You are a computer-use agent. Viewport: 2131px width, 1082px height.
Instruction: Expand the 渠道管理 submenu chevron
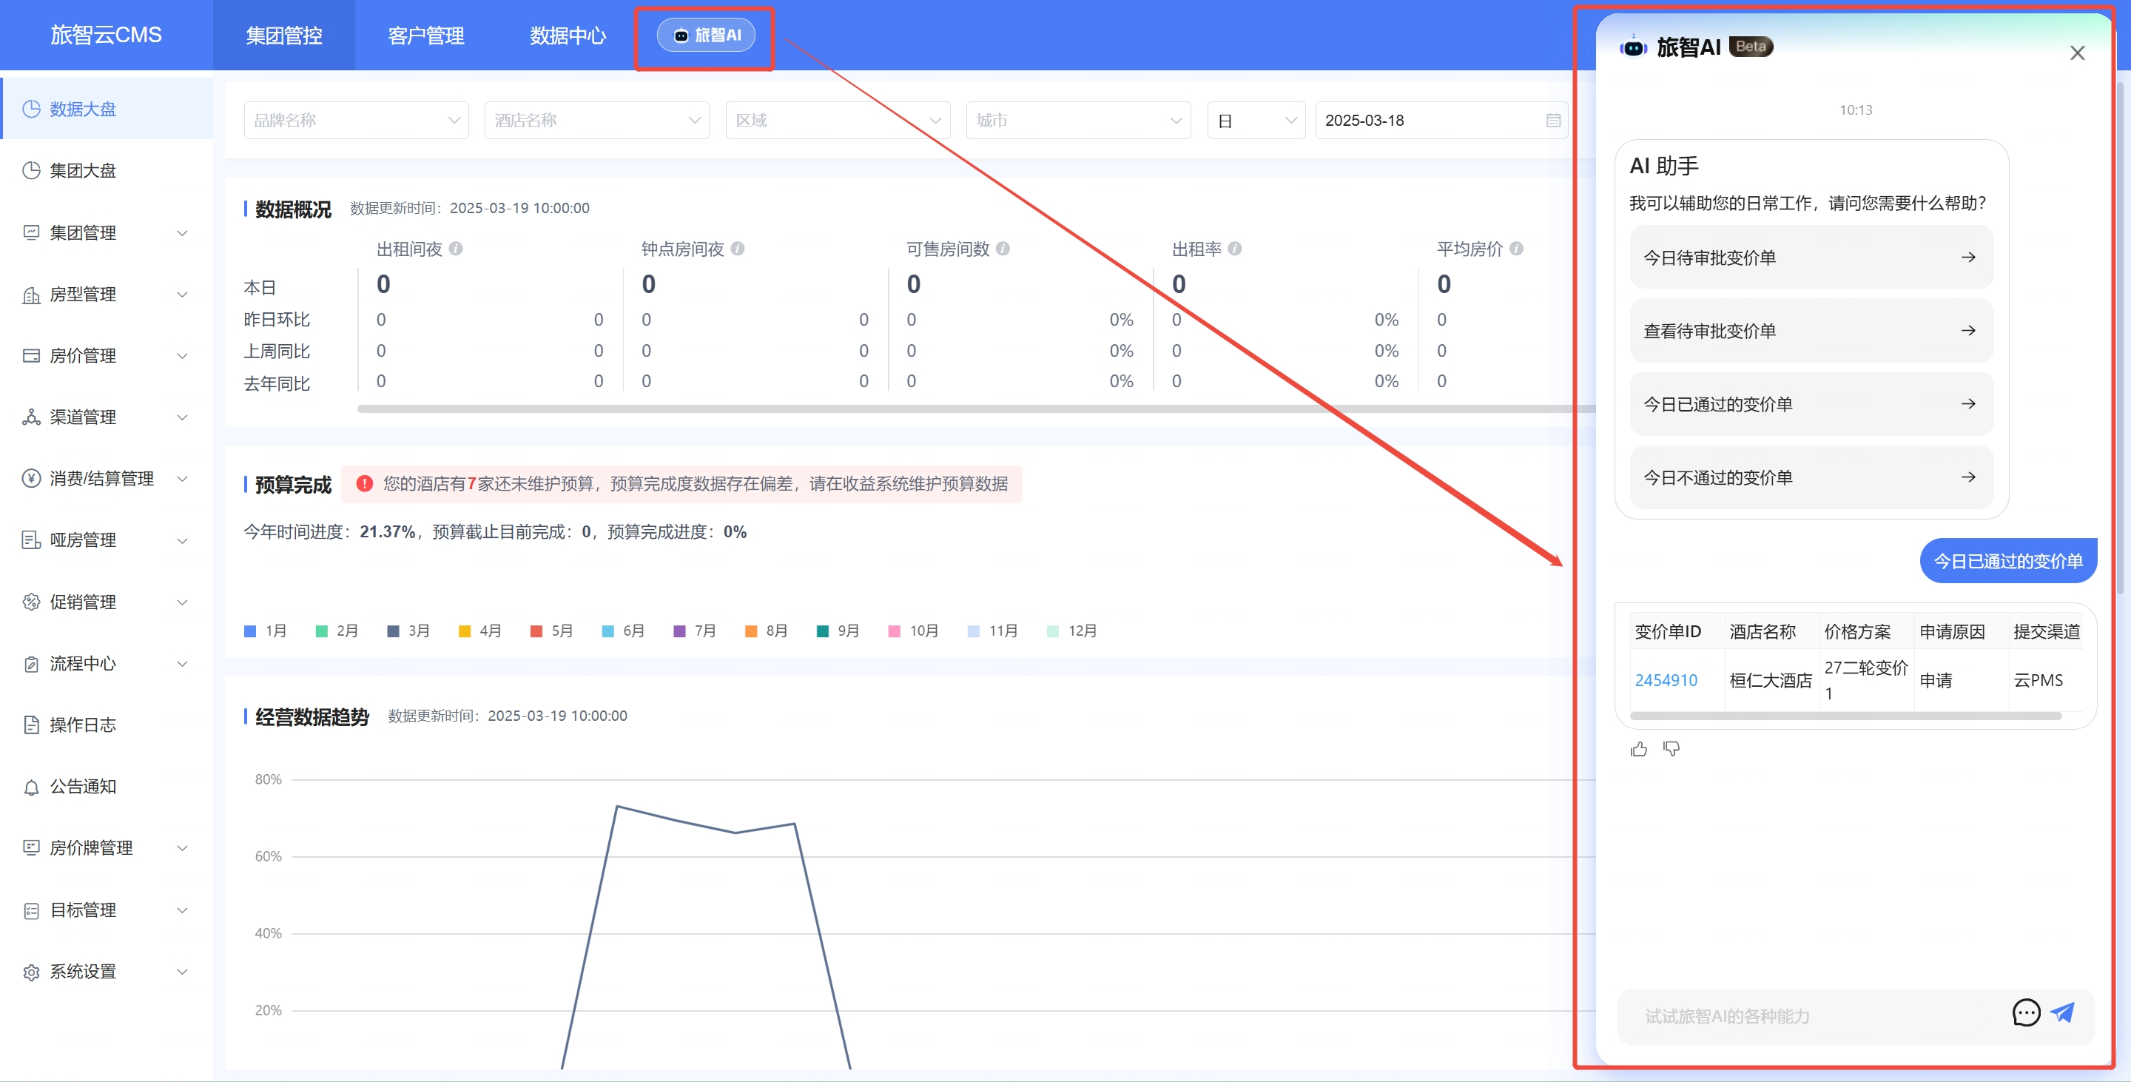click(x=183, y=417)
